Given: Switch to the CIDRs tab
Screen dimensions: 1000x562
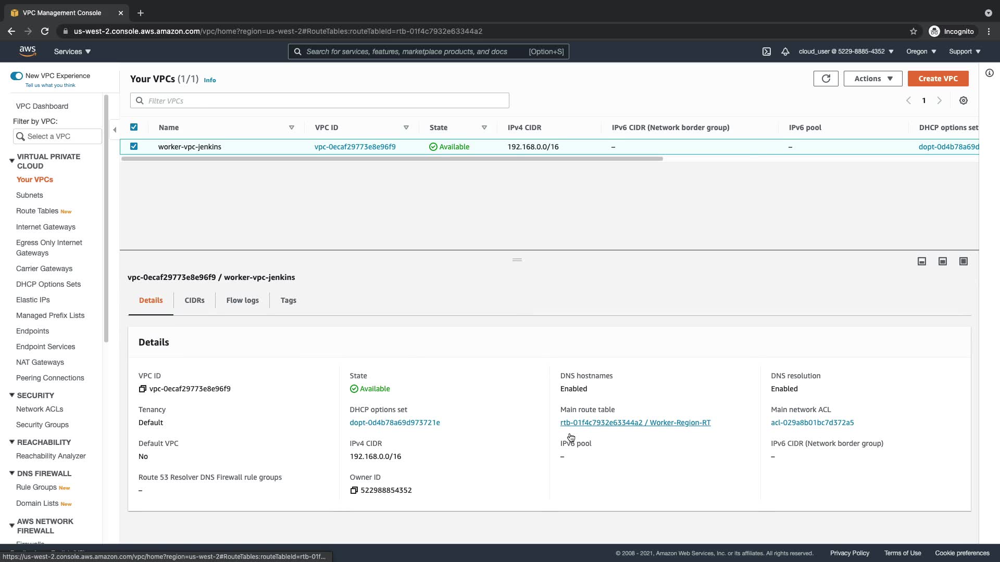Looking at the screenshot, I should click(194, 300).
